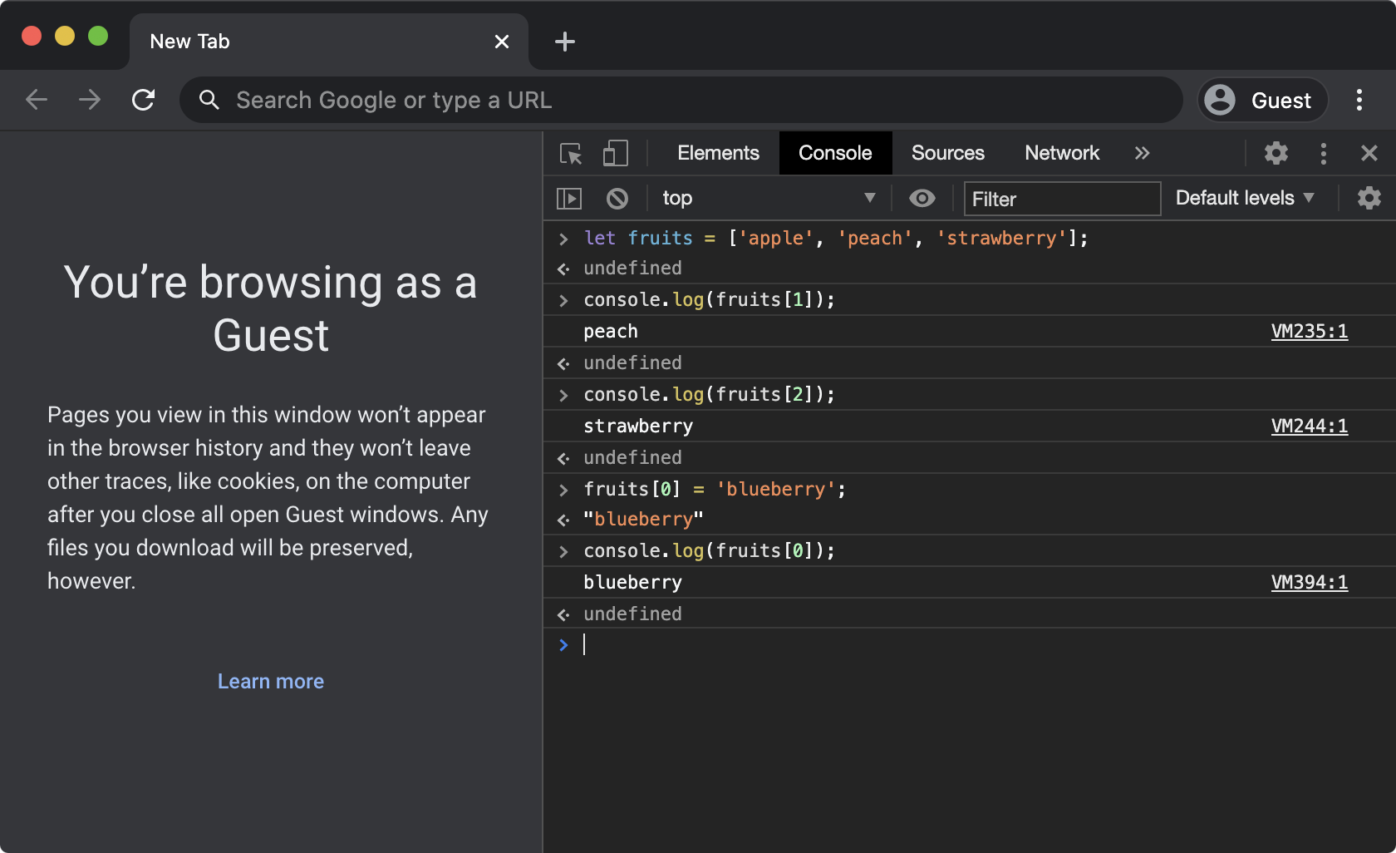Open source link VM394:1
This screenshot has width=1396, height=853.
(x=1310, y=582)
